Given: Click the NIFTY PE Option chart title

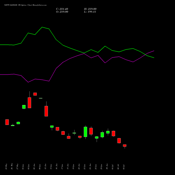Looking at the screenshot, I should [x=26, y=5].
